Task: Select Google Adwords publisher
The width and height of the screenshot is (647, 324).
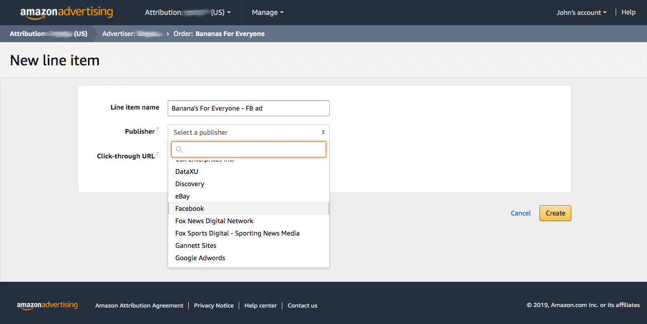Action: (248, 258)
